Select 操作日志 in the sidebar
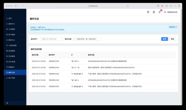 15,72
